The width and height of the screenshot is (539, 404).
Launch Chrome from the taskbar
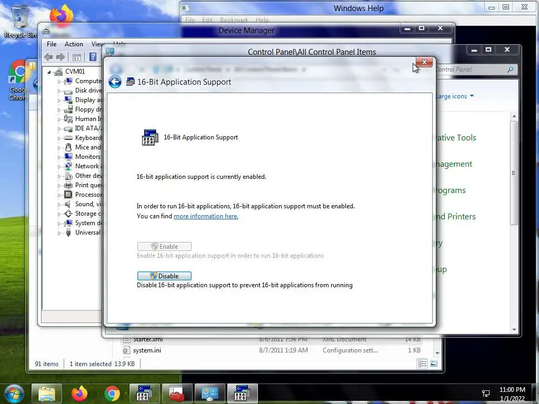(x=112, y=393)
